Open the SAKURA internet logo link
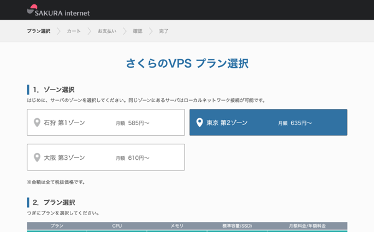 click(x=58, y=10)
